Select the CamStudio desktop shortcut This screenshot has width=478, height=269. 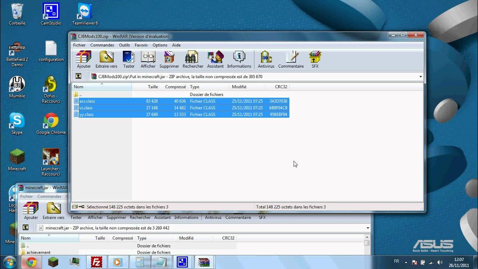(x=51, y=14)
